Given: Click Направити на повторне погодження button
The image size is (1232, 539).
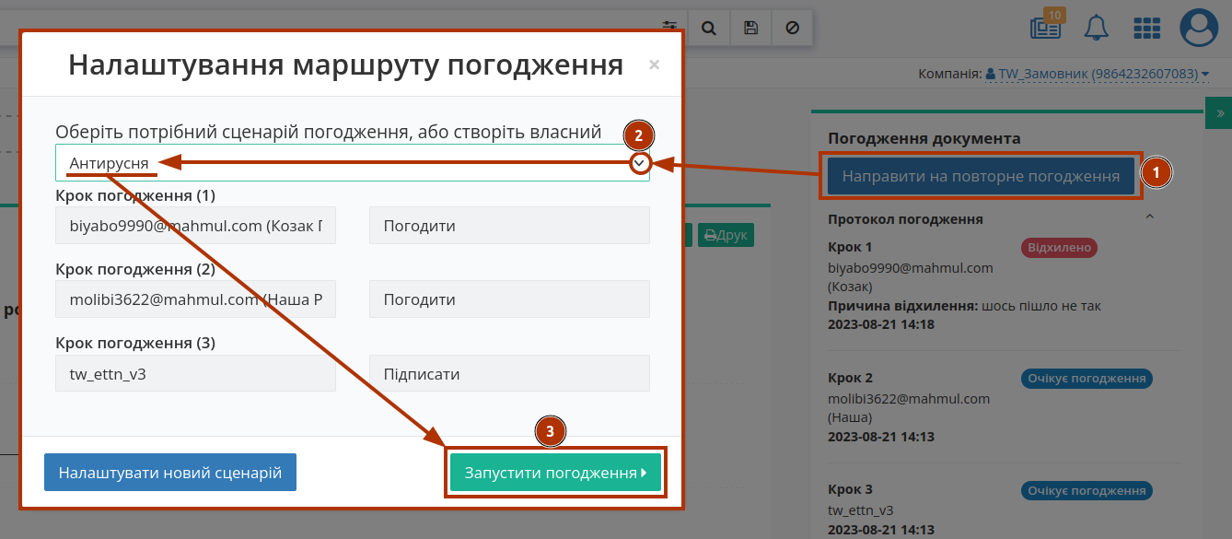Looking at the screenshot, I should point(981,176).
